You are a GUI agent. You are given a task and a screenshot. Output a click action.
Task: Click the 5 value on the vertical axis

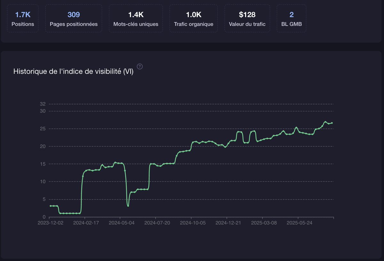[x=44, y=200]
